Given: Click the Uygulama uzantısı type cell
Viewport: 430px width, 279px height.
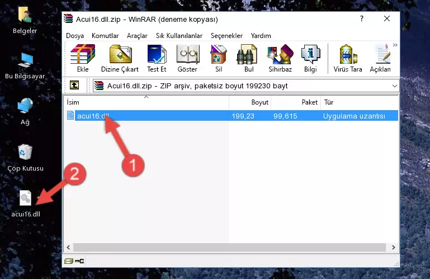Looking at the screenshot, I should click(354, 116).
